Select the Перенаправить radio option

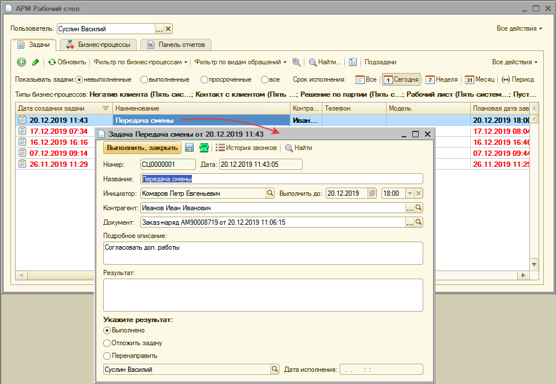107,356
